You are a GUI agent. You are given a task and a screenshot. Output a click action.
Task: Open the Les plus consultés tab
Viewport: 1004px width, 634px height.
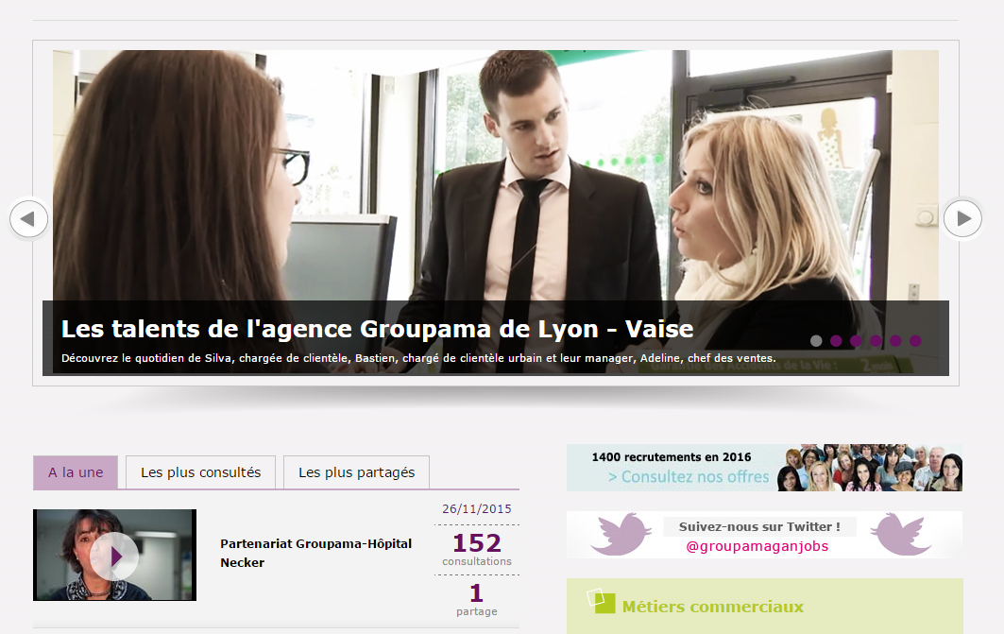200,472
